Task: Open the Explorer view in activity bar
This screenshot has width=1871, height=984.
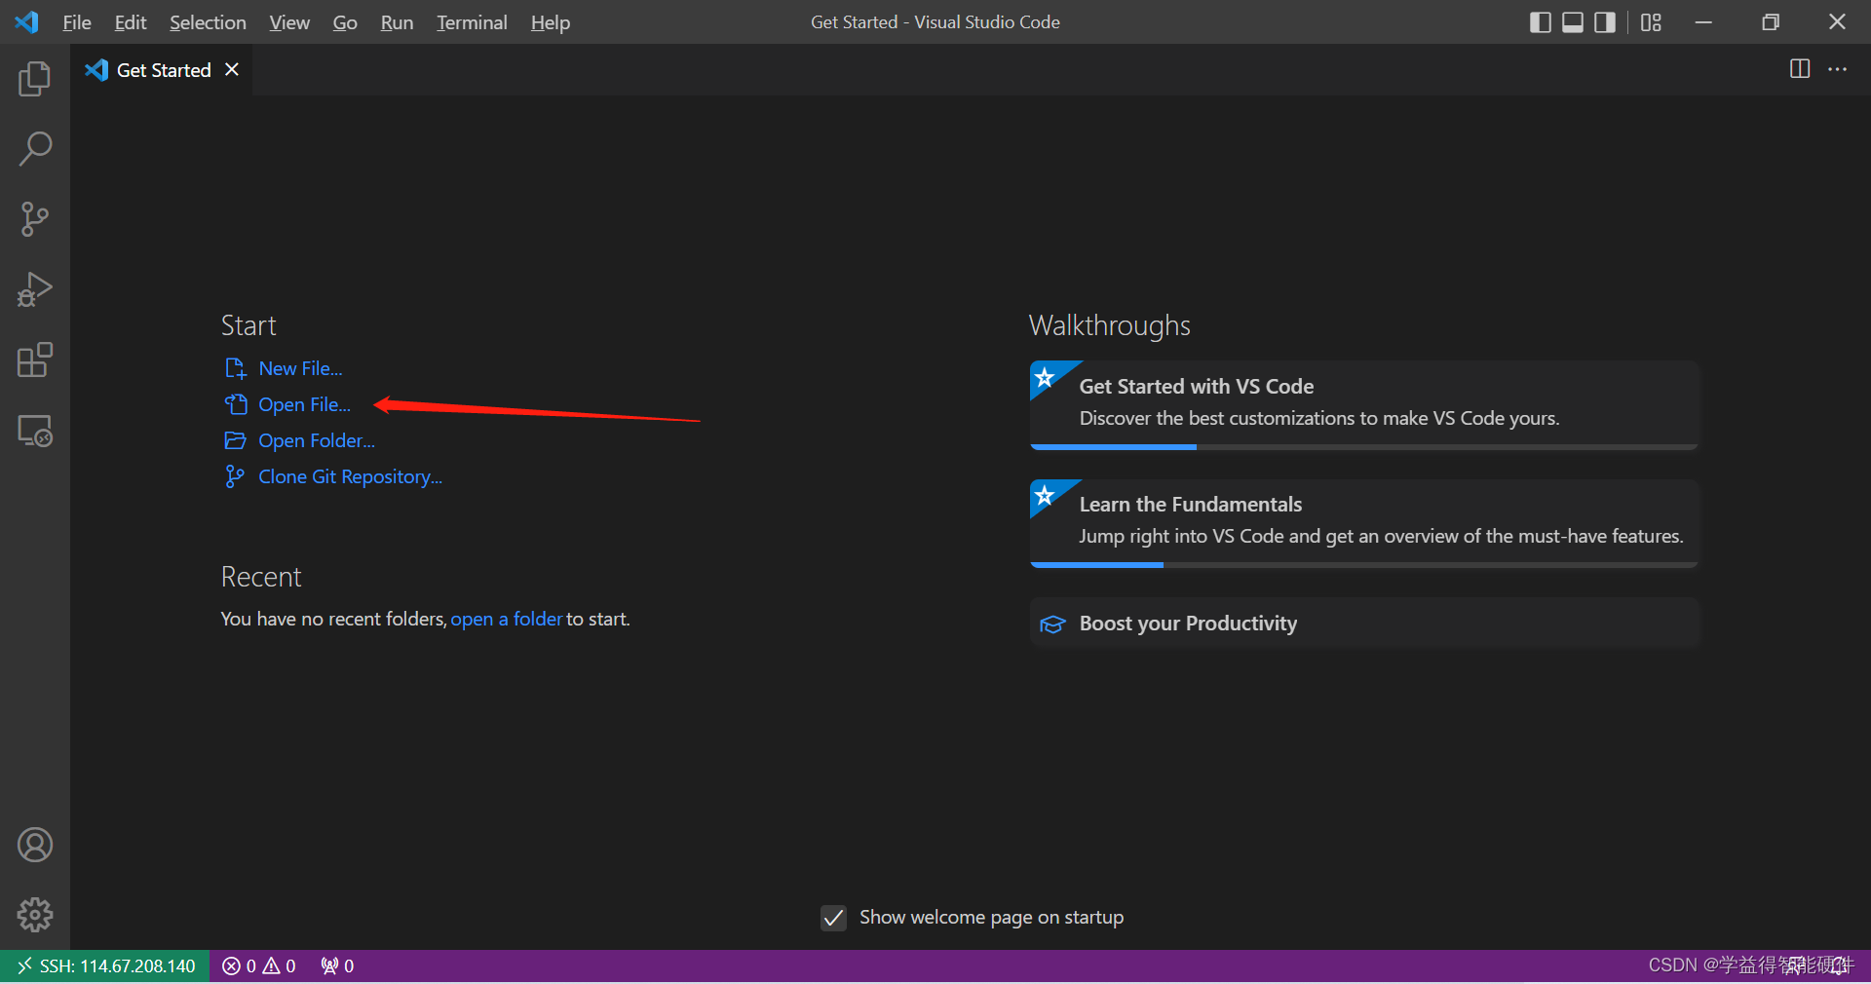Action: (35, 79)
